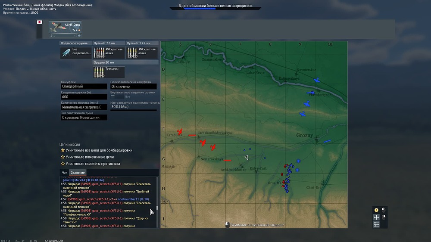Click the Achkhoi-Martan town label on map
The image size is (431, 242).
(x=233, y=170)
